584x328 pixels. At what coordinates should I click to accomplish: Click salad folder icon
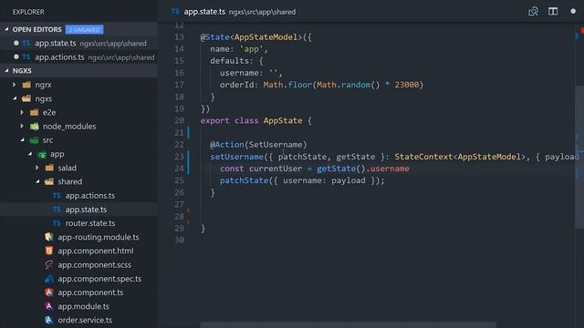pyautogui.click(x=49, y=168)
